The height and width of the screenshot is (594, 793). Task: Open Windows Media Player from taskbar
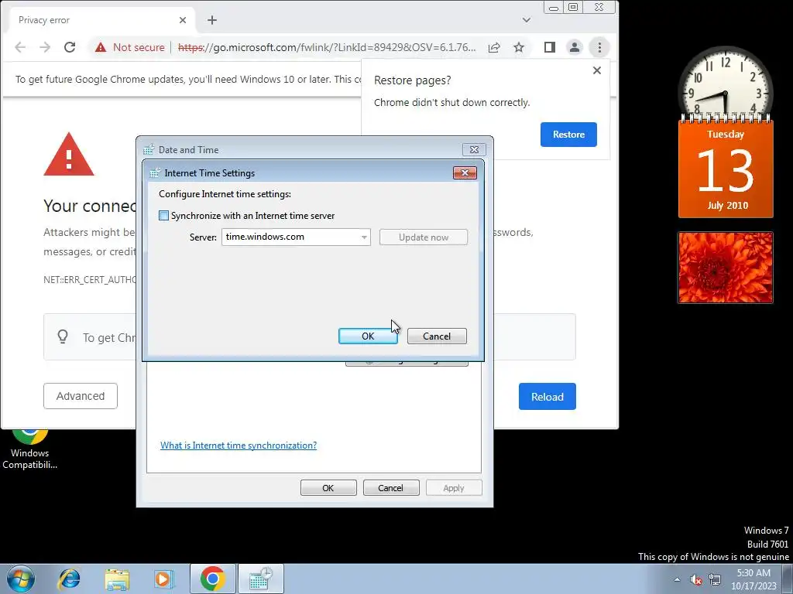(164, 579)
